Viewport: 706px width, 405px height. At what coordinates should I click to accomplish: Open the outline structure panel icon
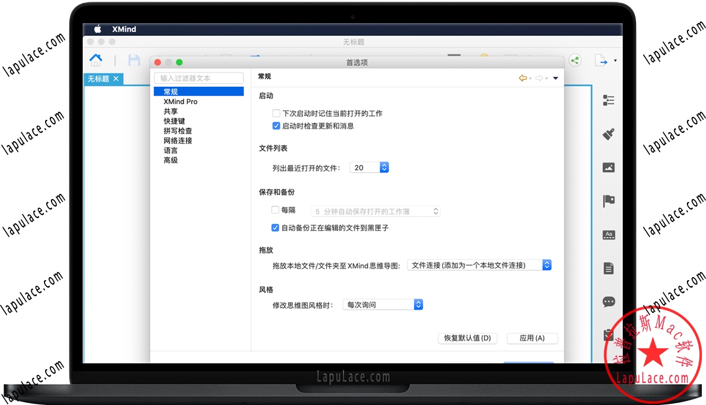coord(608,100)
